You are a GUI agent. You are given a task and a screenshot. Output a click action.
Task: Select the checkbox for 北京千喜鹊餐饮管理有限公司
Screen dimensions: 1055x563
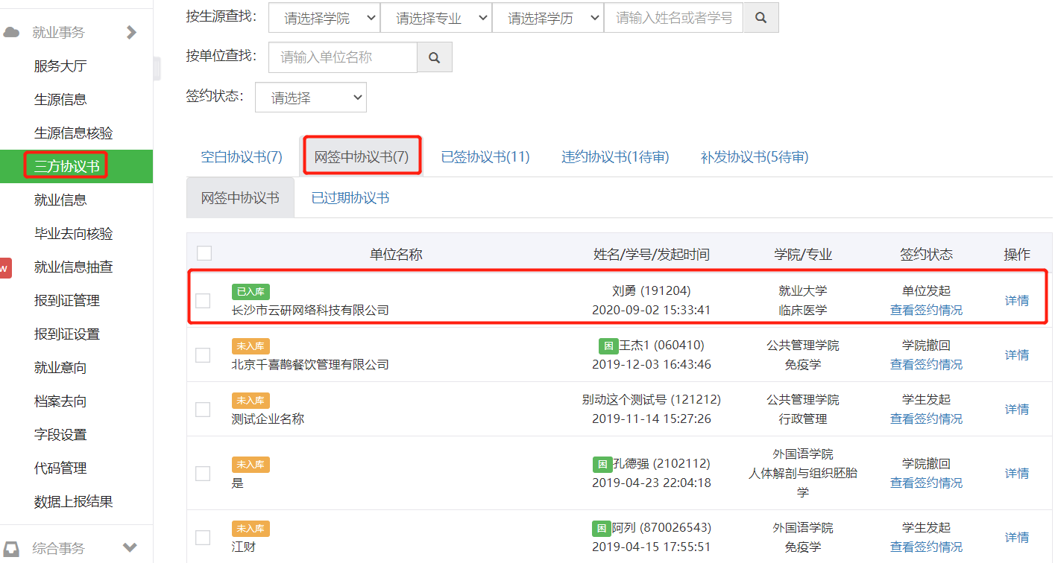203,355
